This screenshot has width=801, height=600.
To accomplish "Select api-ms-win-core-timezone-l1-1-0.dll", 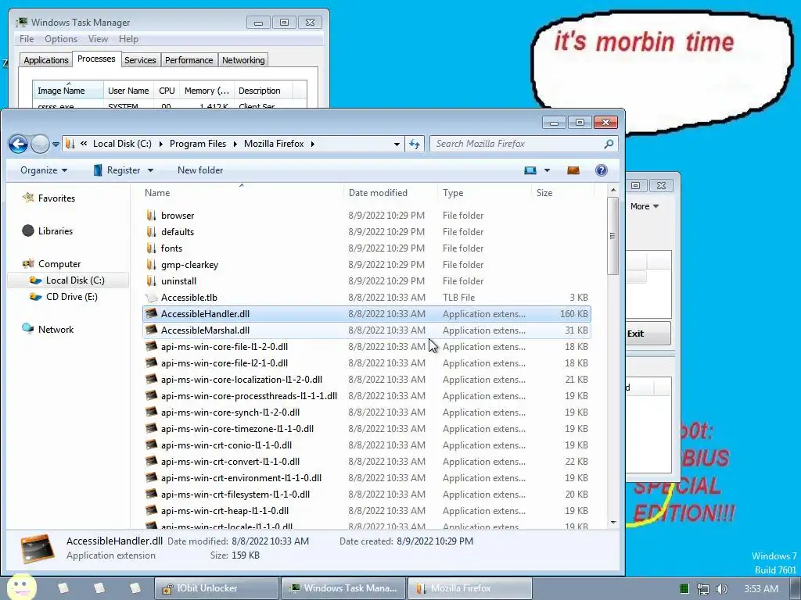I will click(237, 429).
